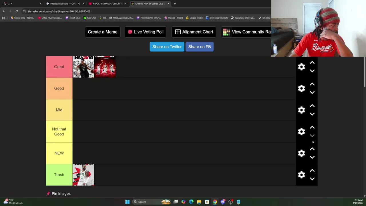Screen dimensions: 366x206
Task: Mute audio icon on the BotRix tab
Action: (x=79, y=4)
